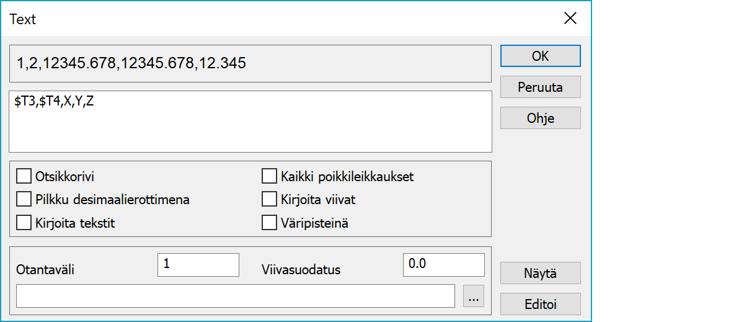Click the empty file path field
The image size is (744, 322).
(x=236, y=296)
